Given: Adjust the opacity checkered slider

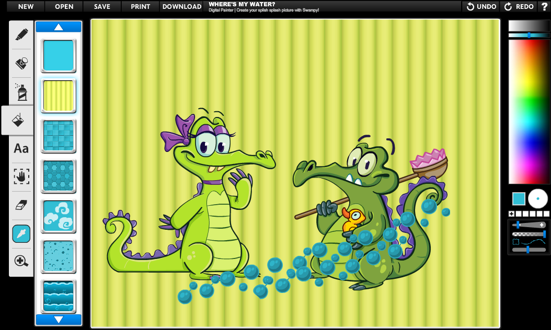Looking at the screenshot, I should [529, 234].
